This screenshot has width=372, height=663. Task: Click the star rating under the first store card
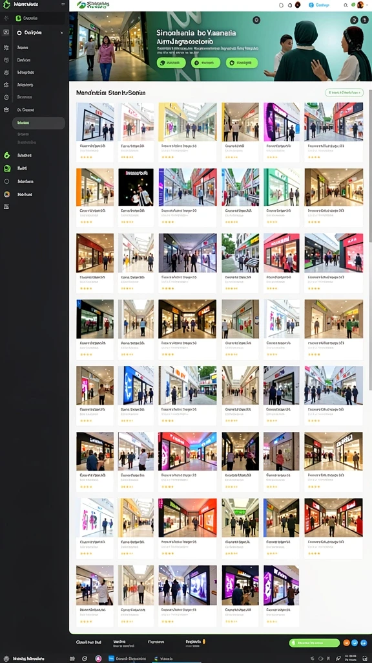coord(86,157)
